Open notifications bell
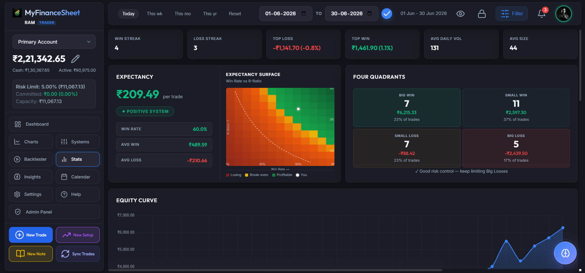 542,14
